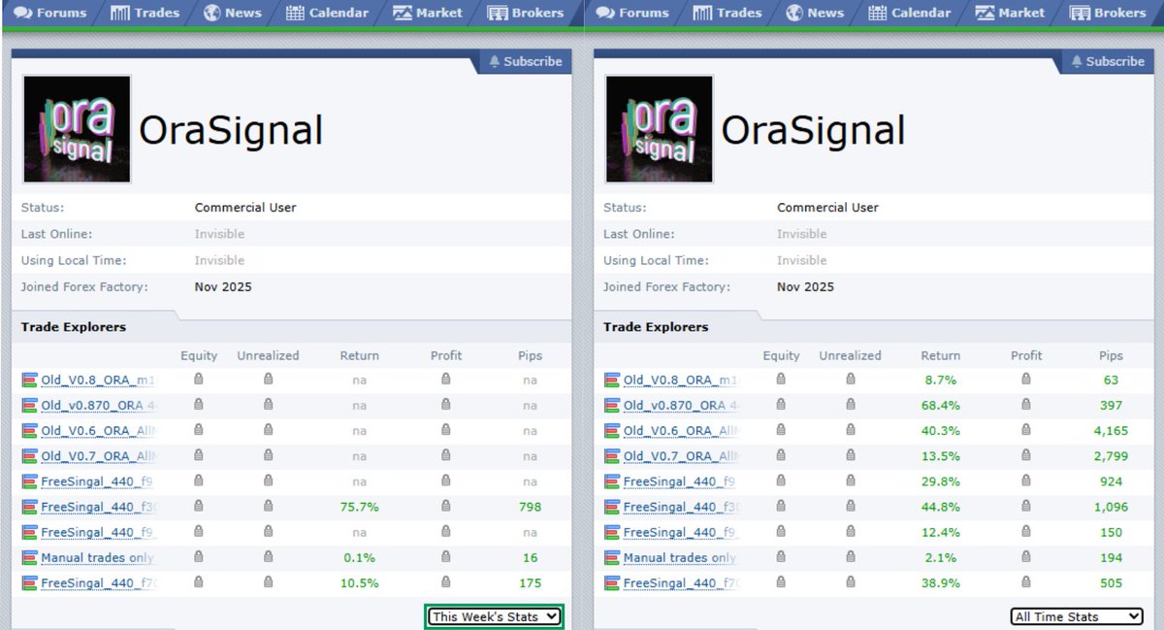The height and width of the screenshot is (630, 1164).
Task: Click explorer icon beside Old_V0.6_ORA with 40.3% return
Action: pyautogui.click(x=611, y=430)
